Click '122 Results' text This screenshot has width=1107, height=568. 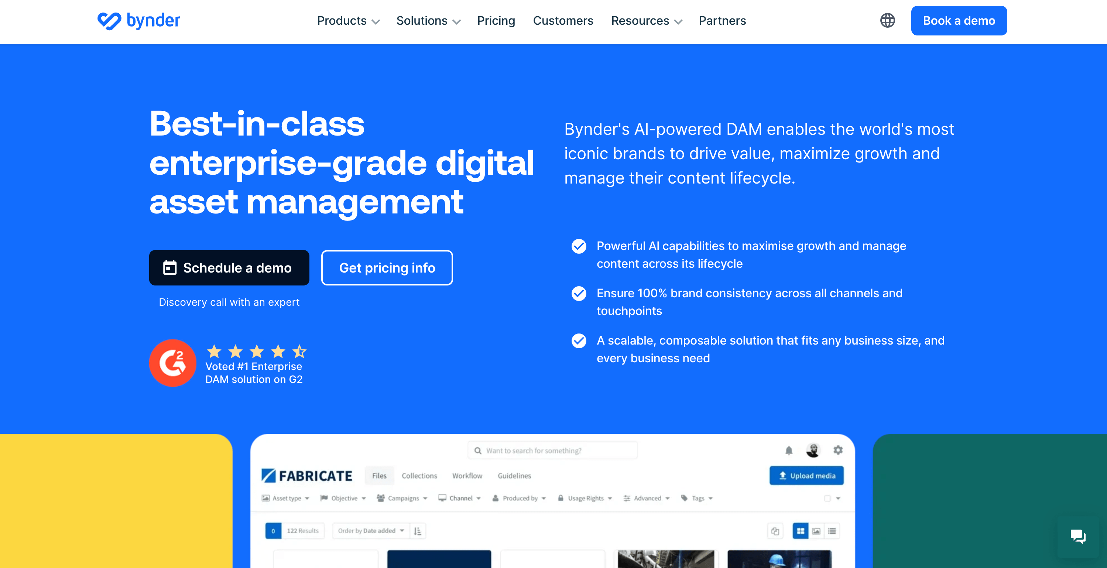[302, 531]
